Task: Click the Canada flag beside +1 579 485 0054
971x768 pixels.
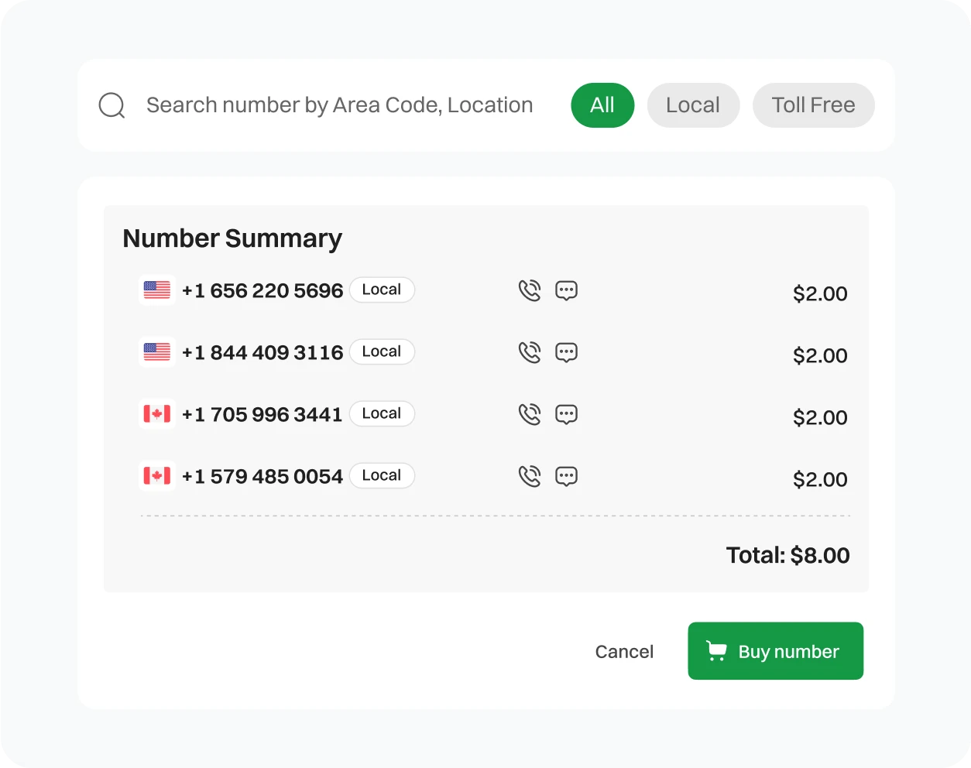Action: [x=156, y=475]
